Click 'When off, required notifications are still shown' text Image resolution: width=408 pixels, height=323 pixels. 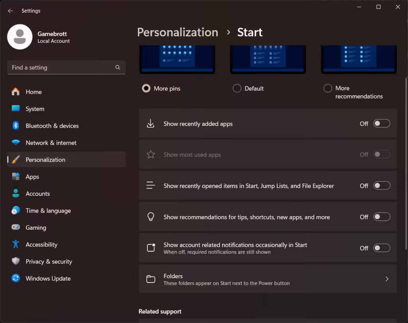(217, 252)
